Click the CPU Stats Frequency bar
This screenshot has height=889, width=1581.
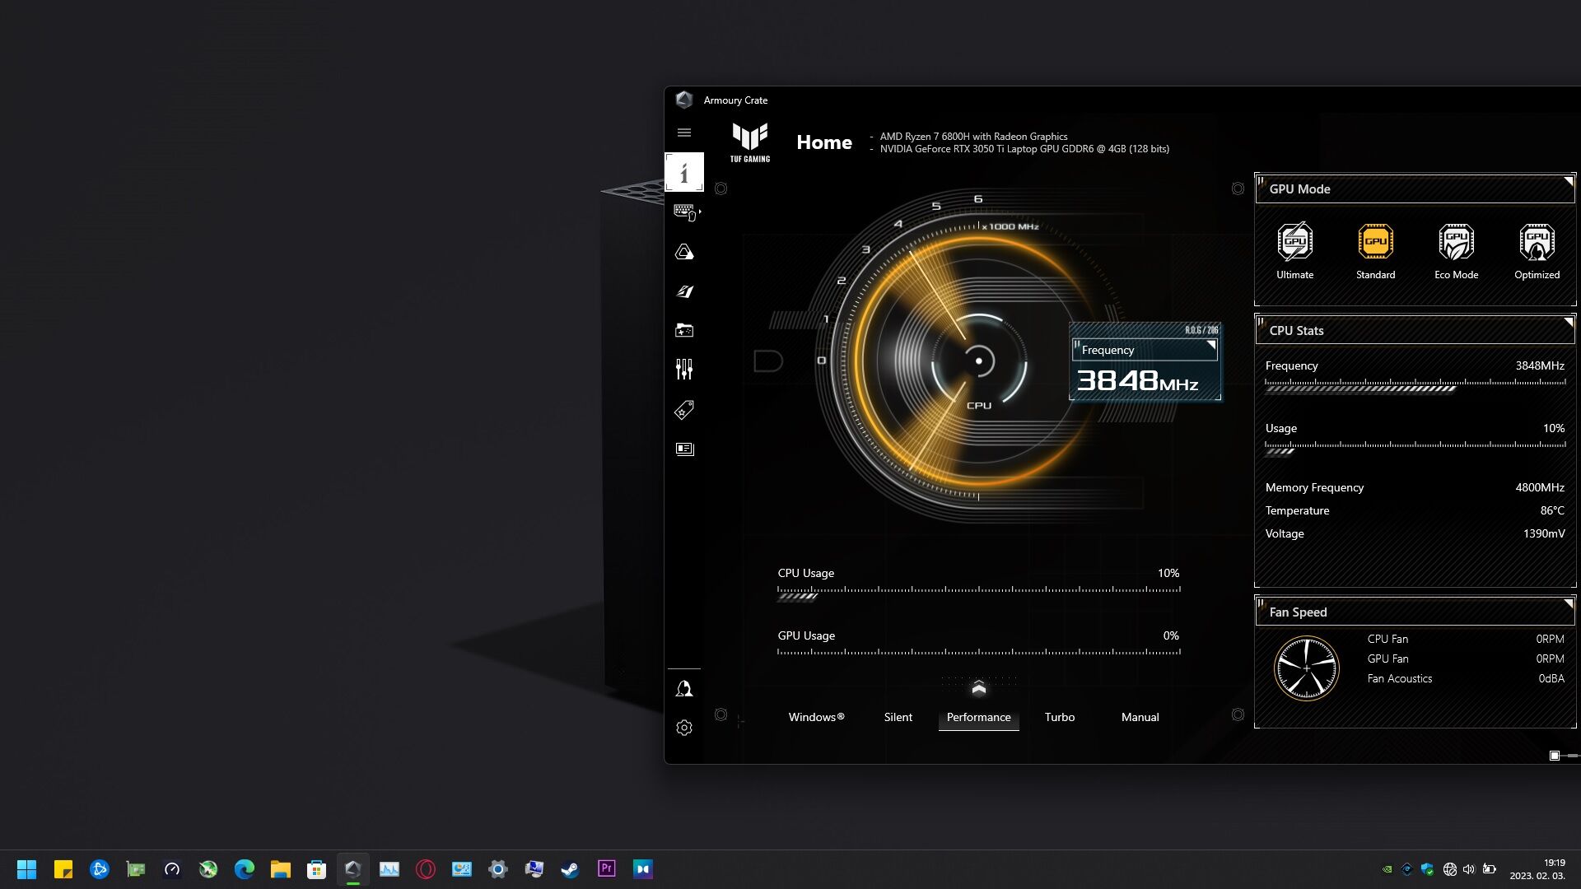(1415, 385)
